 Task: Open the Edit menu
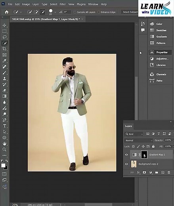tap(17, 4)
